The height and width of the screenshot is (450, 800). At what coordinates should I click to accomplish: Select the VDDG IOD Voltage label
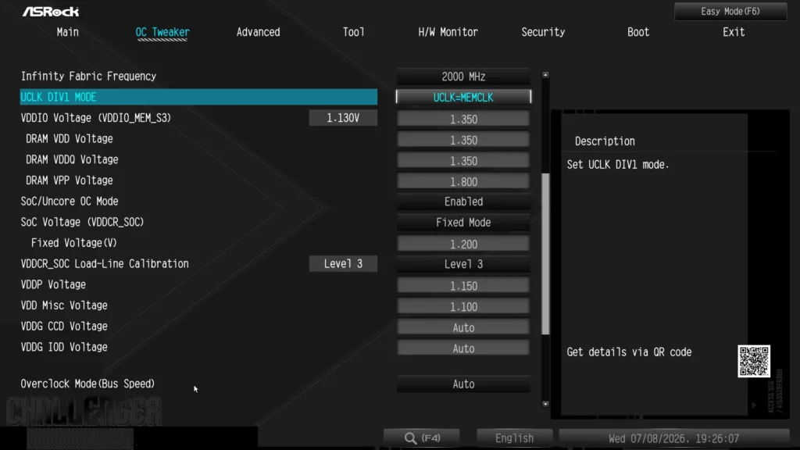64,348
